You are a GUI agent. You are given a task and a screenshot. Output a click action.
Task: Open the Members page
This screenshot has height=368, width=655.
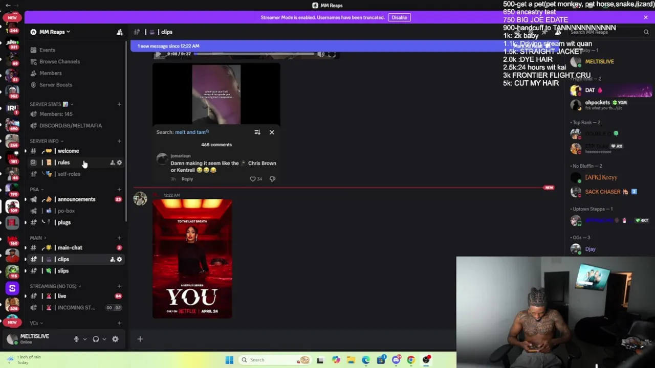click(50, 73)
